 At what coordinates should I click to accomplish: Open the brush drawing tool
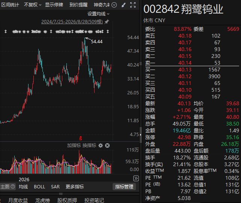click(x=124, y=5)
